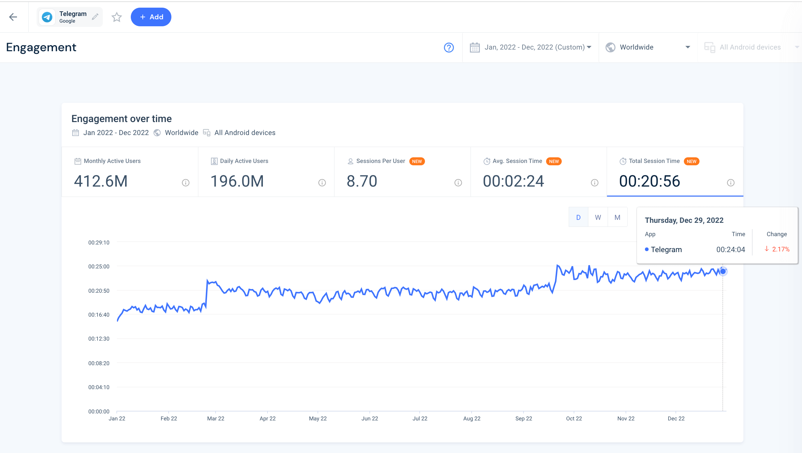
Task: Click the Daily Active Users icon
Action: pos(214,161)
